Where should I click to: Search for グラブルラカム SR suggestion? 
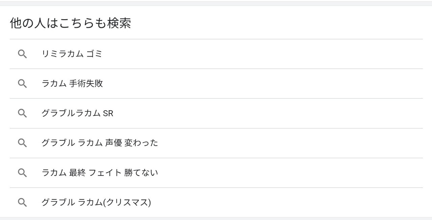77,114
